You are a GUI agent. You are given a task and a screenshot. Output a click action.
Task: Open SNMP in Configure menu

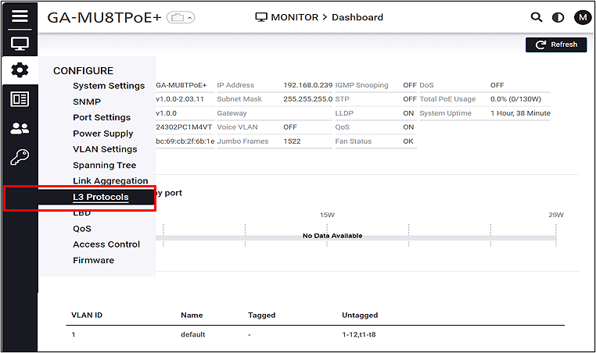tap(87, 102)
